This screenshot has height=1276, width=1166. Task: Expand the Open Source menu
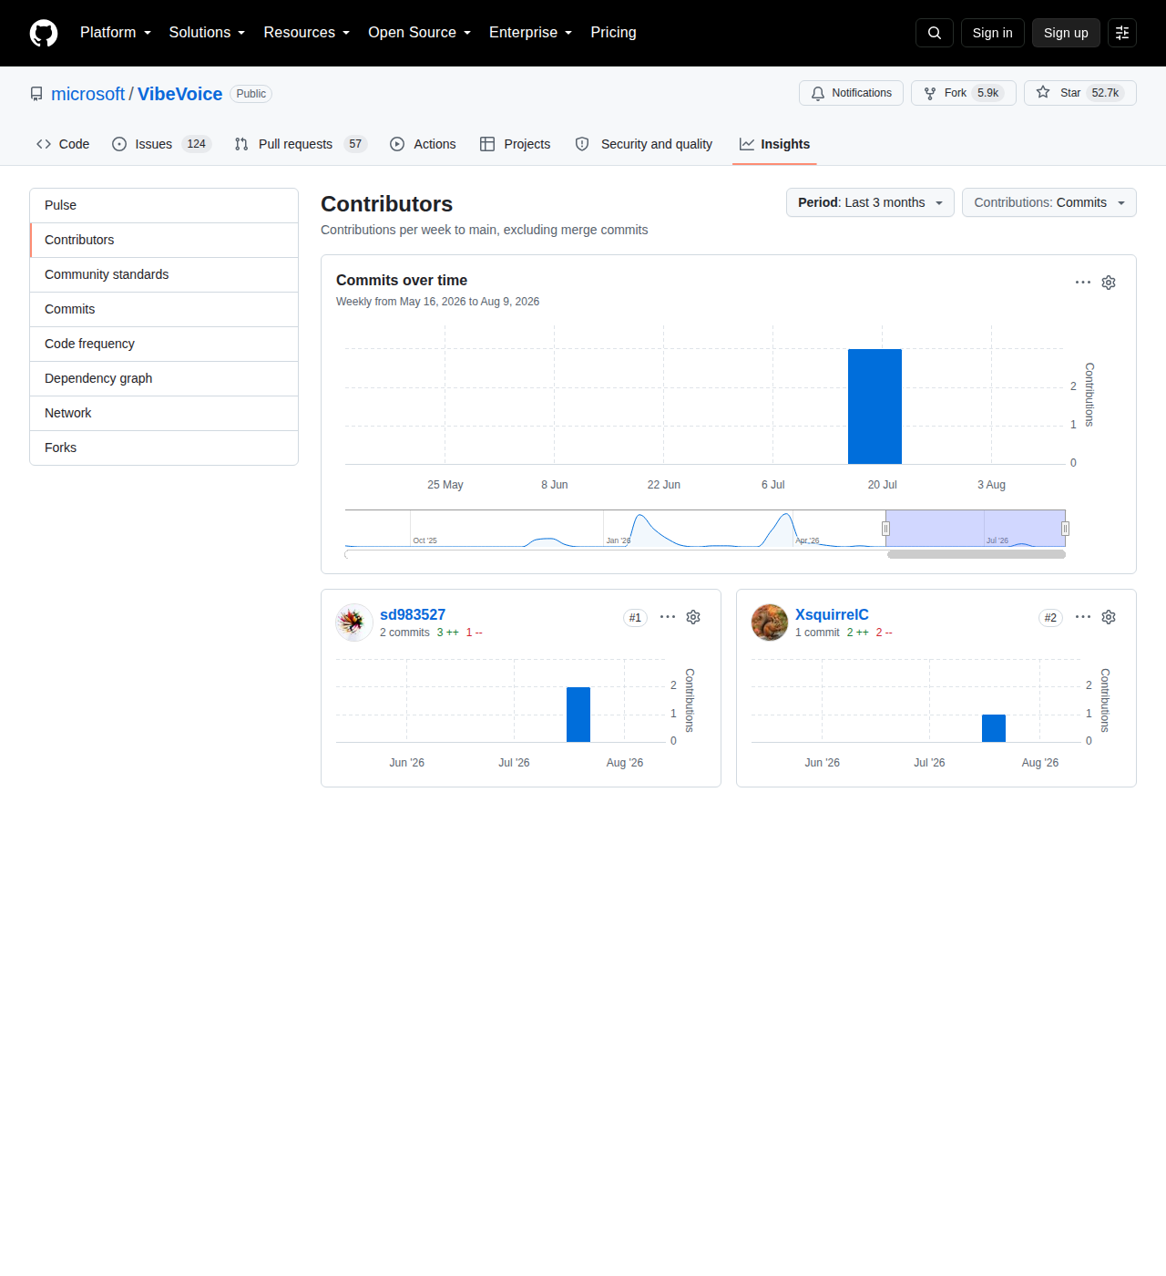click(x=420, y=33)
